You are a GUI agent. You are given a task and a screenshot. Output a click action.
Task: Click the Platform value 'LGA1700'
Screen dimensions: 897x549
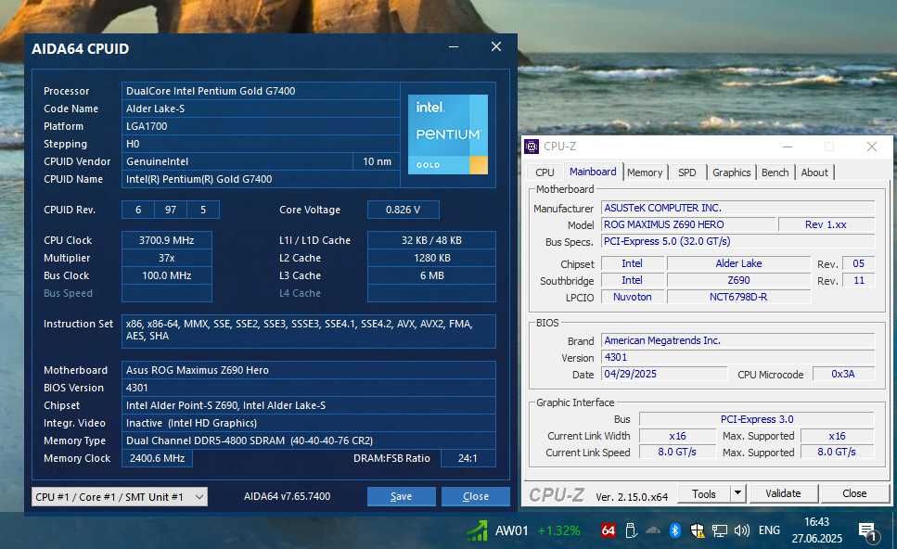[x=261, y=126]
